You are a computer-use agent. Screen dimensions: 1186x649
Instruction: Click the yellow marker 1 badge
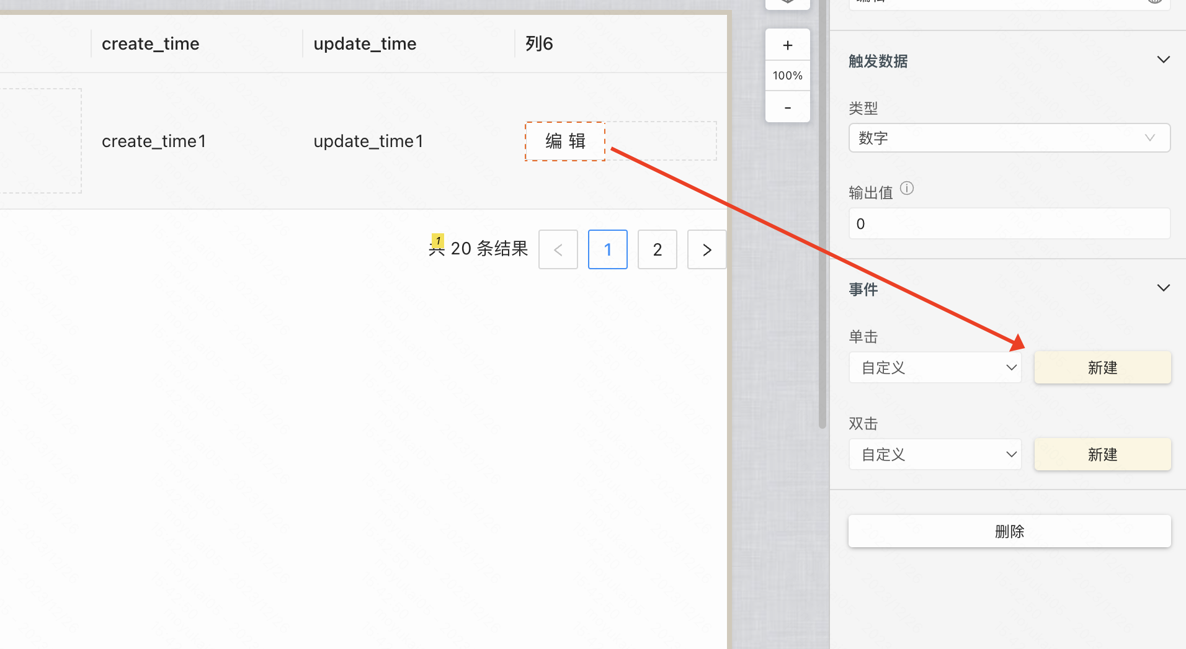pyautogui.click(x=438, y=241)
